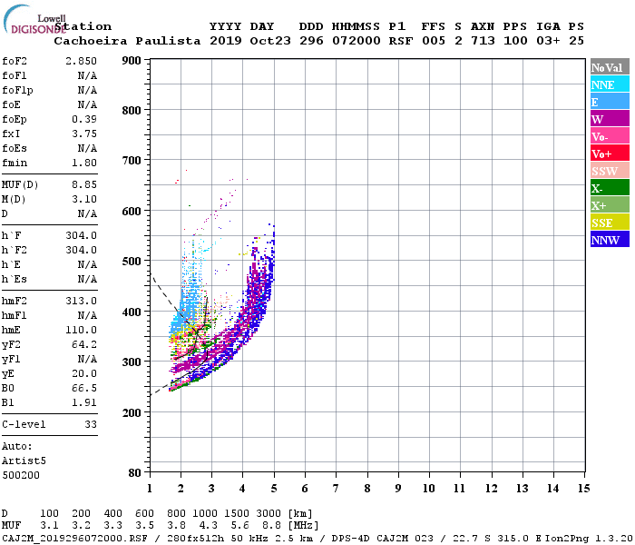Click the 15 MHz frequency axis label
Screen dimensions: 635x545
click(583, 489)
